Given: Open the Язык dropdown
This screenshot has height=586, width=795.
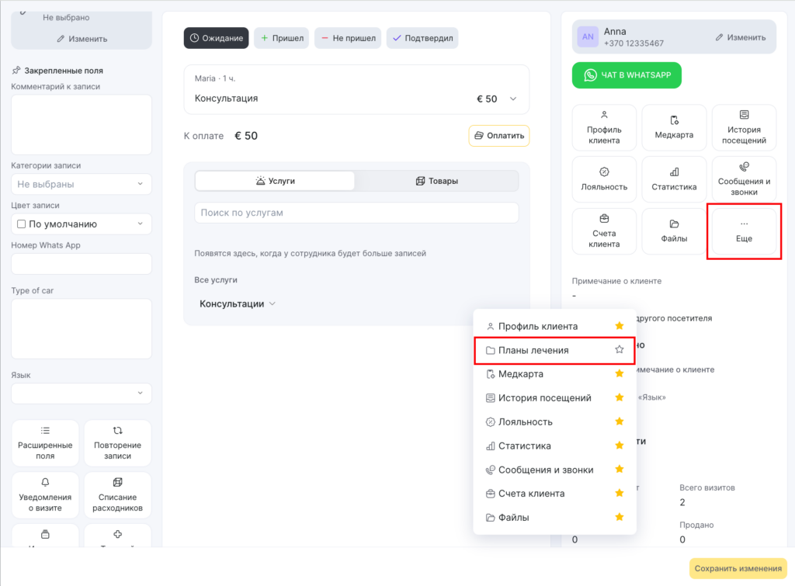Looking at the screenshot, I should (82, 394).
